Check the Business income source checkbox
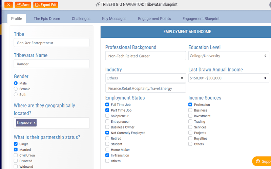Viewport: 271px width, 169px height. click(190, 110)
